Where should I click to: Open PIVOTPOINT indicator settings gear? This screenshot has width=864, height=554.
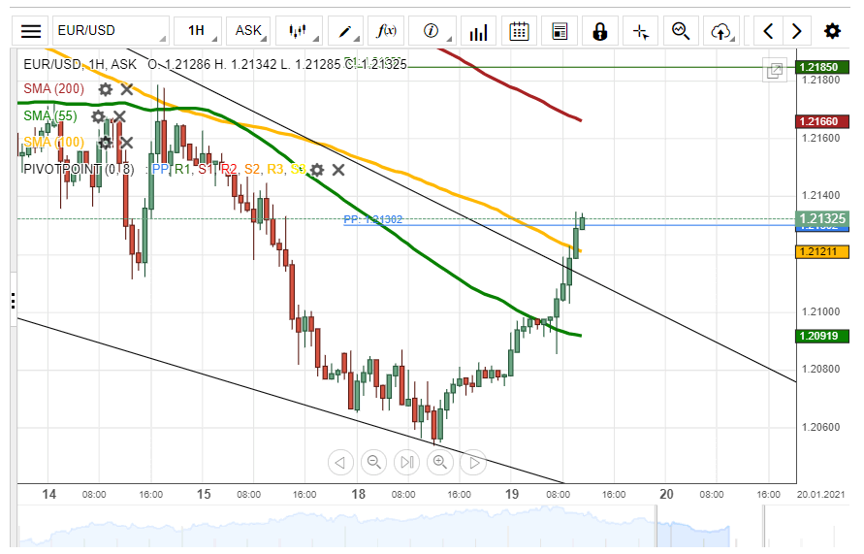(317, 170)
